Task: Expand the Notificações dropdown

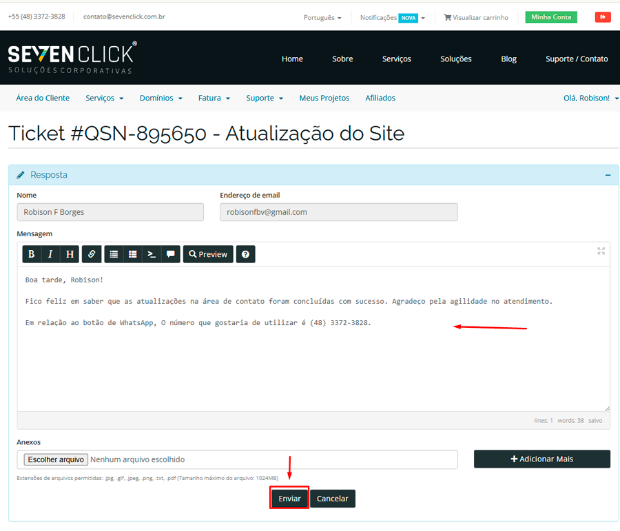Action: (392, 18)
